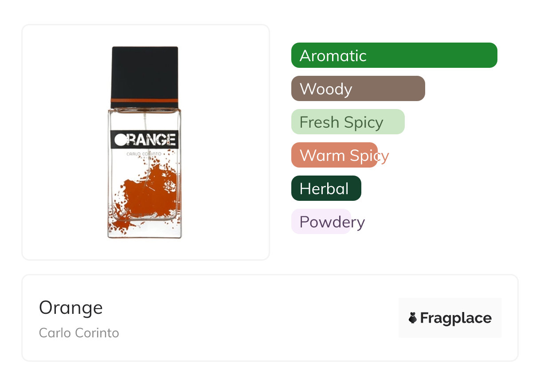The height and width of the screenshot is (383, 540).
Task: Click the white O circle in ORANGE label
Action: click(x=120, y=140)
